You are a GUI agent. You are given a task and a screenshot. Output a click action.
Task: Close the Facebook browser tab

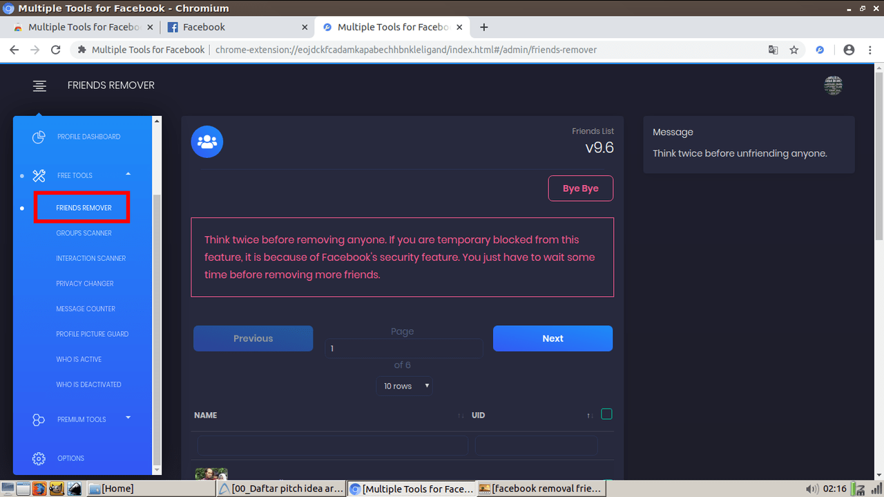click(x=305, y=27)
